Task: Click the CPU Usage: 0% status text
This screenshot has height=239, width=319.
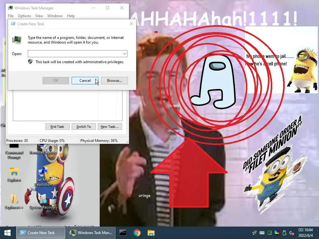Action: coord(52,141)
